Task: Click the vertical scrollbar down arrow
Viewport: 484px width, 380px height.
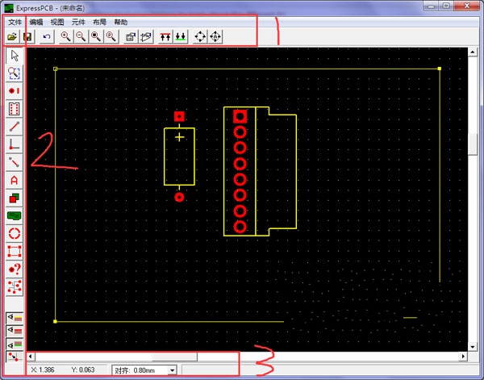Action: [x=473, y=347]
